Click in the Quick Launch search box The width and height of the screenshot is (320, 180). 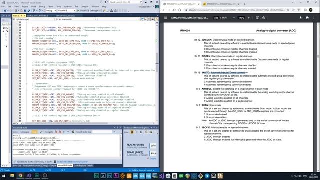[x=125, y=2]
